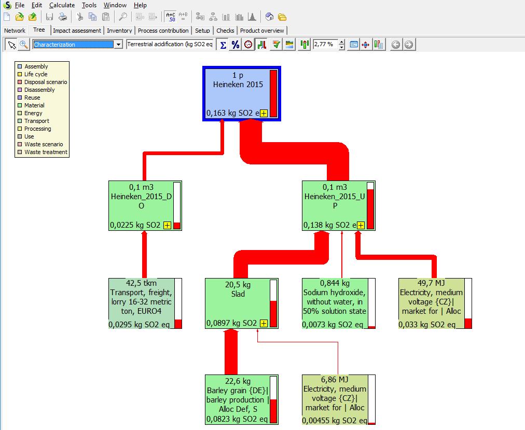Screen dimensions: 525x430
Task: Expand the Heineken_2015_UP node plus button
Action: (361, 226)
